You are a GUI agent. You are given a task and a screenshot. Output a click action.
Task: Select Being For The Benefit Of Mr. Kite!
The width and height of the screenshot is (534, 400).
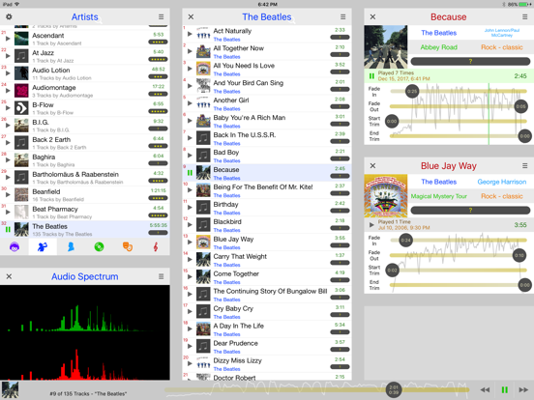coord(263,187)
